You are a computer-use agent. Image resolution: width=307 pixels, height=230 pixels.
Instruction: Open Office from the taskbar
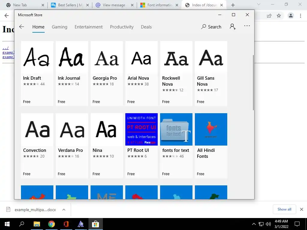[66, 224]
